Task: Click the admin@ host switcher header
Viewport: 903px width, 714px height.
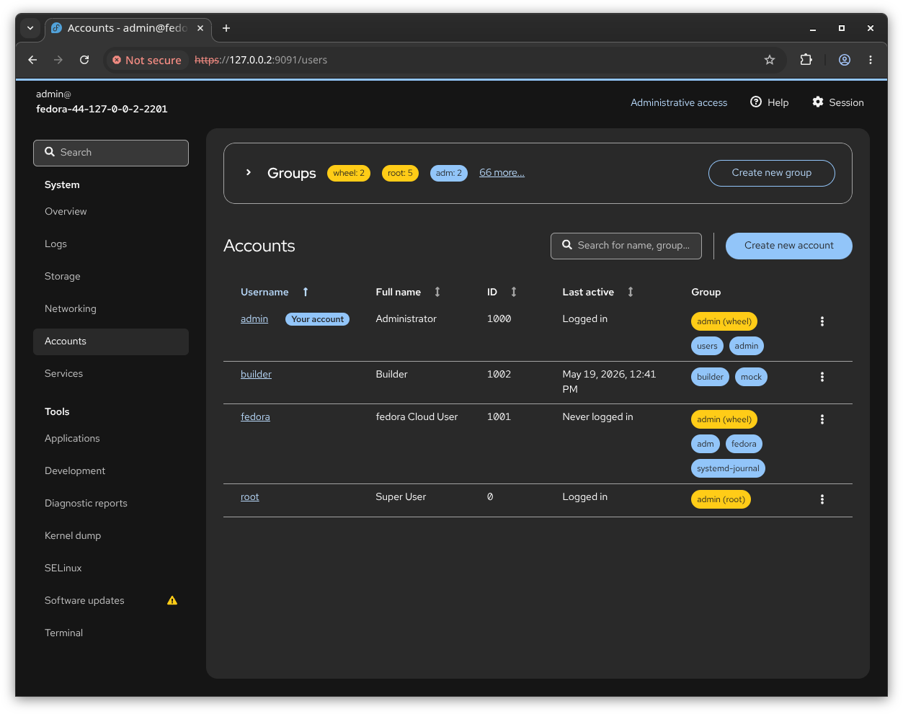Action: [x=102, y=102]
